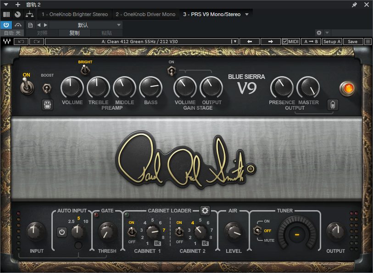Pin the plugin window

[x=355, y=5]
